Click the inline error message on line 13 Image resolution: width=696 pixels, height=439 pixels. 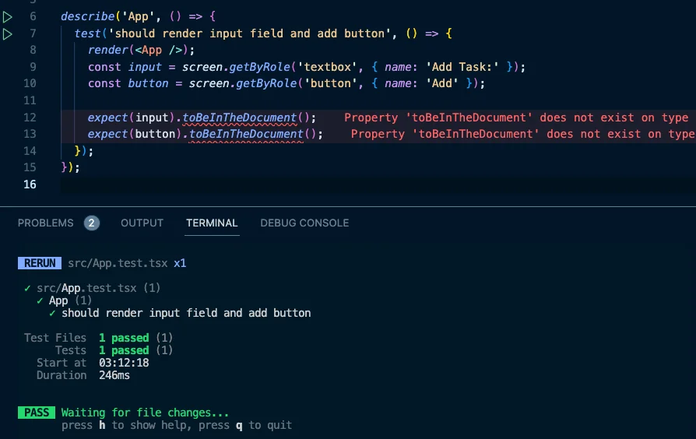522,134
